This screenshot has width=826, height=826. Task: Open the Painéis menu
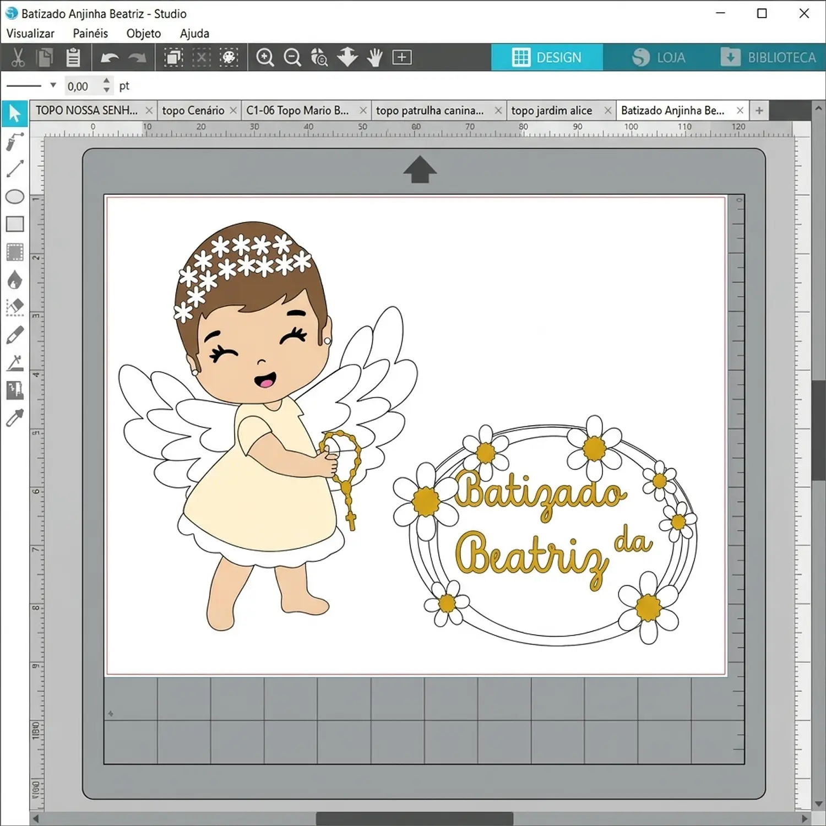90,34
